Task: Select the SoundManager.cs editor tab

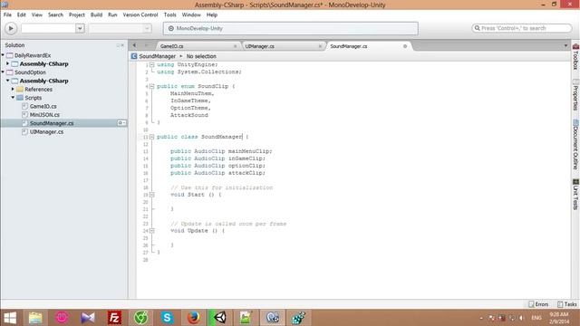Action: point(368,46)
